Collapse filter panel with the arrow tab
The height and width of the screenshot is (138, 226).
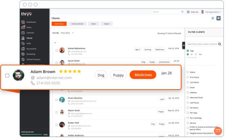pyautogui.click(x=183, y=46)
